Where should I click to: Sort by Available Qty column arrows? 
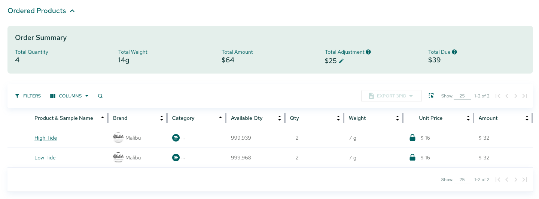point(280,118)
